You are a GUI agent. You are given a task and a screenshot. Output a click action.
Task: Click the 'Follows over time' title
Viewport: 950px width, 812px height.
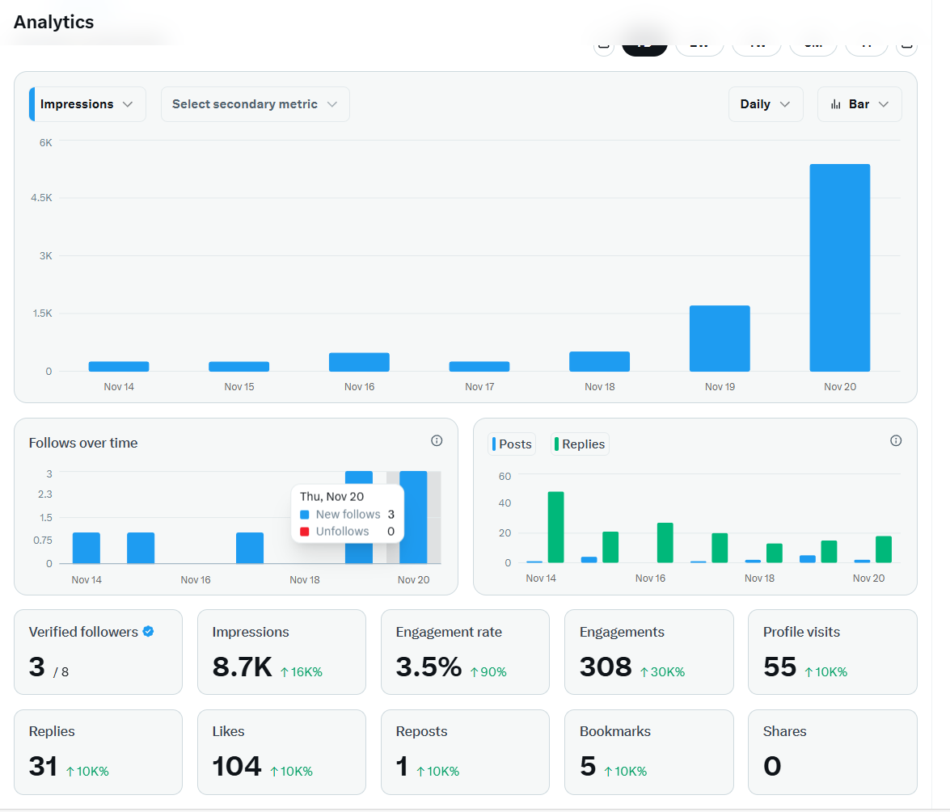point(83,444)
